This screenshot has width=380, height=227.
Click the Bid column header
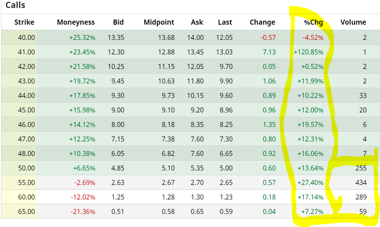(118, 22)
